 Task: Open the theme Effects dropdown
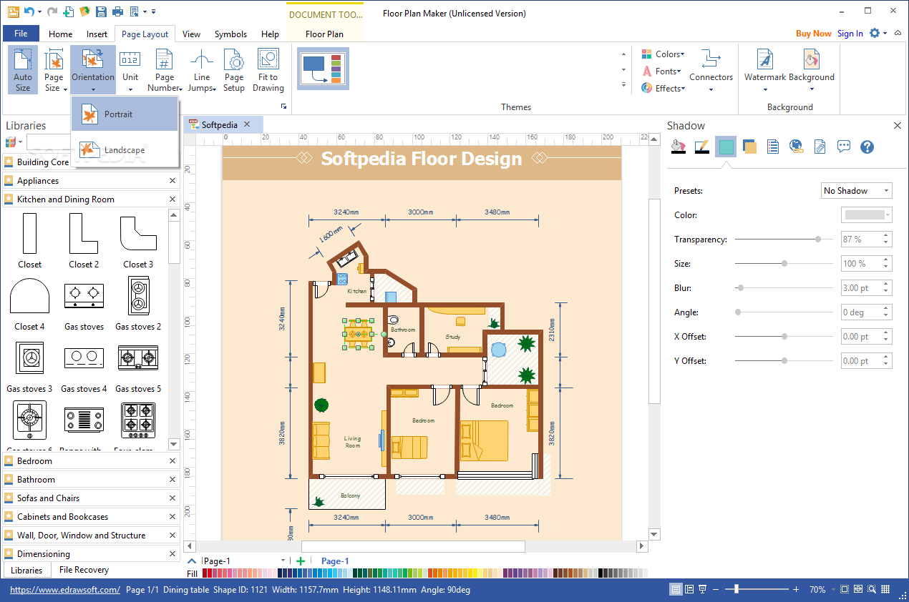(663, 89)
